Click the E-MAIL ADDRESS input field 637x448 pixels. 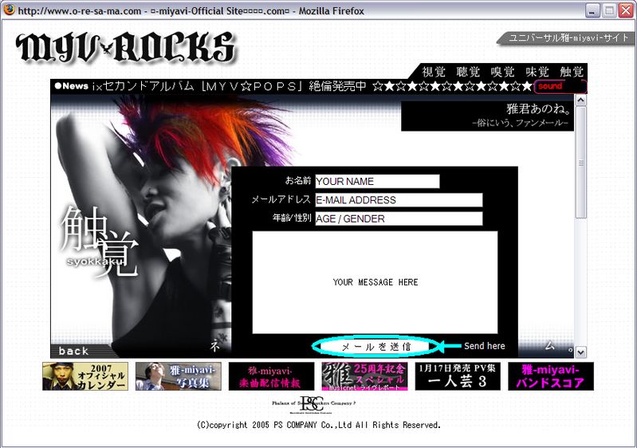399,200
